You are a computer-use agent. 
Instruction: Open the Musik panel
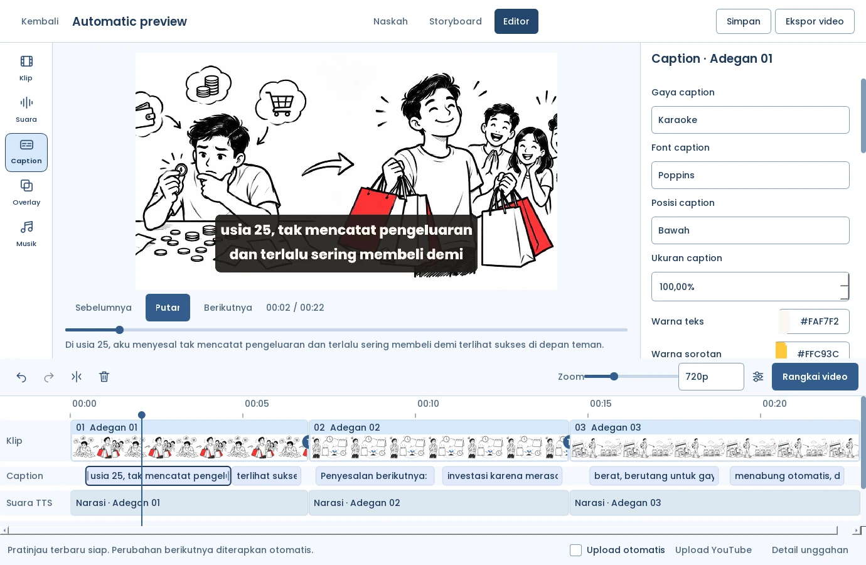click(x=26, y=235)
